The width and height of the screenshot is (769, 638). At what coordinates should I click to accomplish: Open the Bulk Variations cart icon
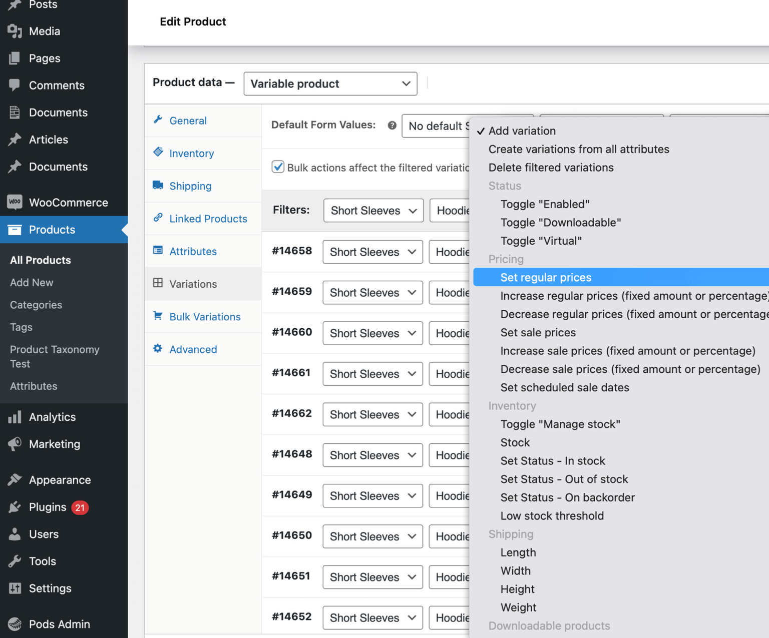click(158, 316)
